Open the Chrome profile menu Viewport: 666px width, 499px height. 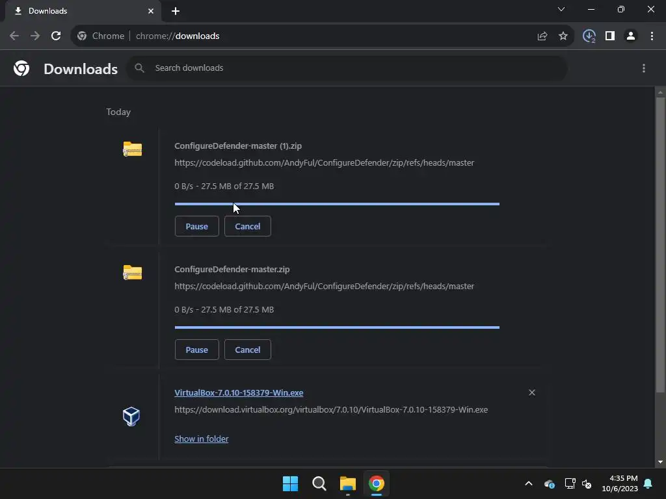click(631, 36)
